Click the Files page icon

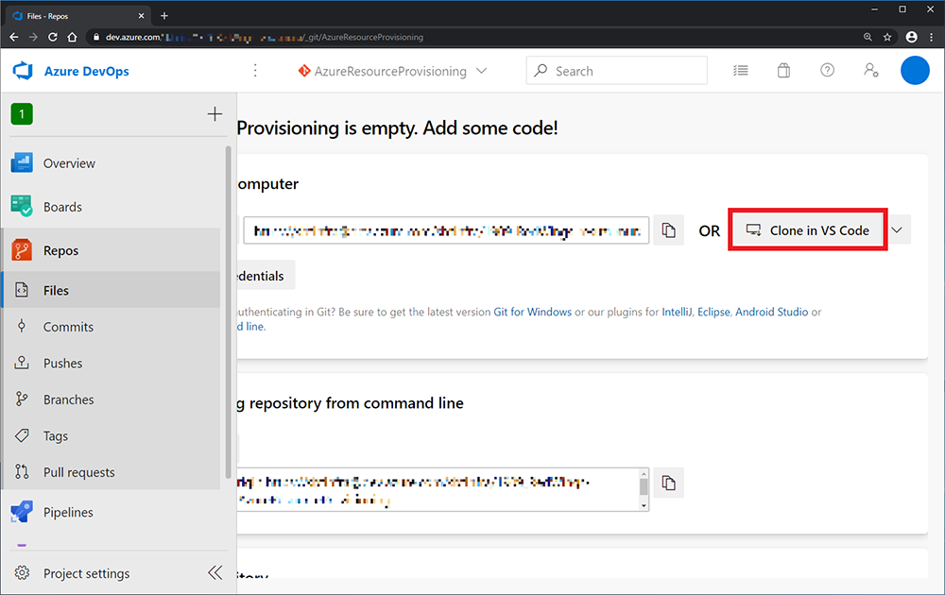pos(22,290)
